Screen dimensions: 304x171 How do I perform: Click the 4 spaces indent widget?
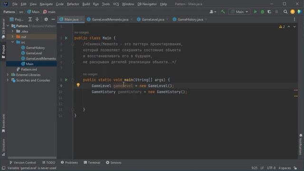[x=285, y=168]
